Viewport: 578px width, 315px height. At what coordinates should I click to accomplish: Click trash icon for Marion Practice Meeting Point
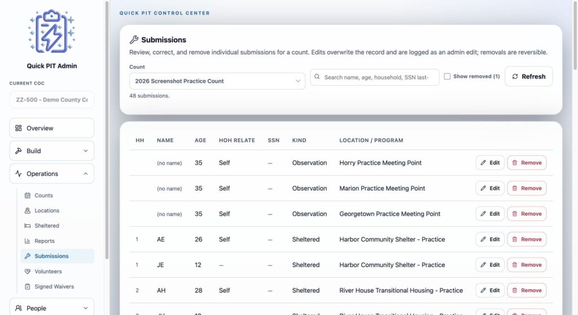[515, 188]
